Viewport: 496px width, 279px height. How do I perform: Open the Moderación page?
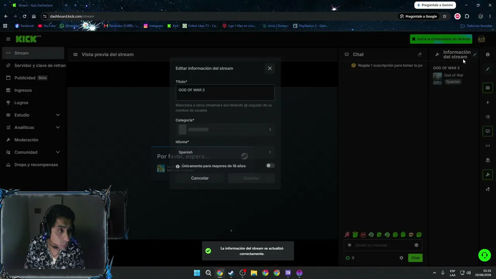click(33, 140)
